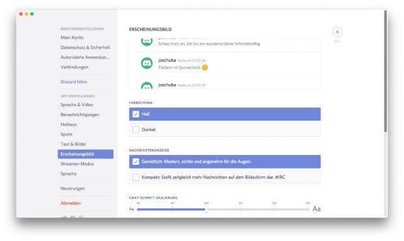Click the yellow macOS minimize button
This screenshot has width=404, height=241.
[x=26, y=14]
